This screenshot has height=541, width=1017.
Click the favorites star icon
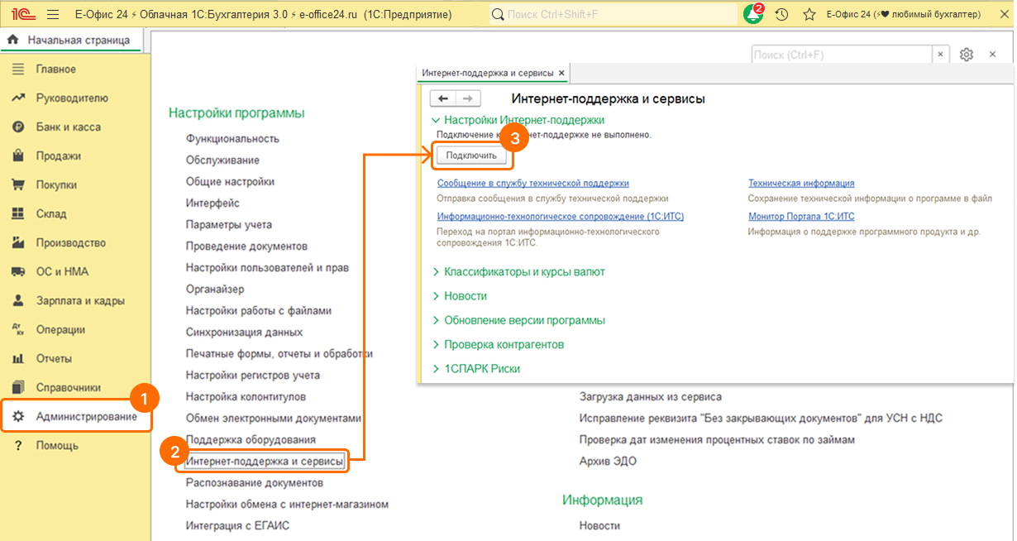[x=809, y=14]
